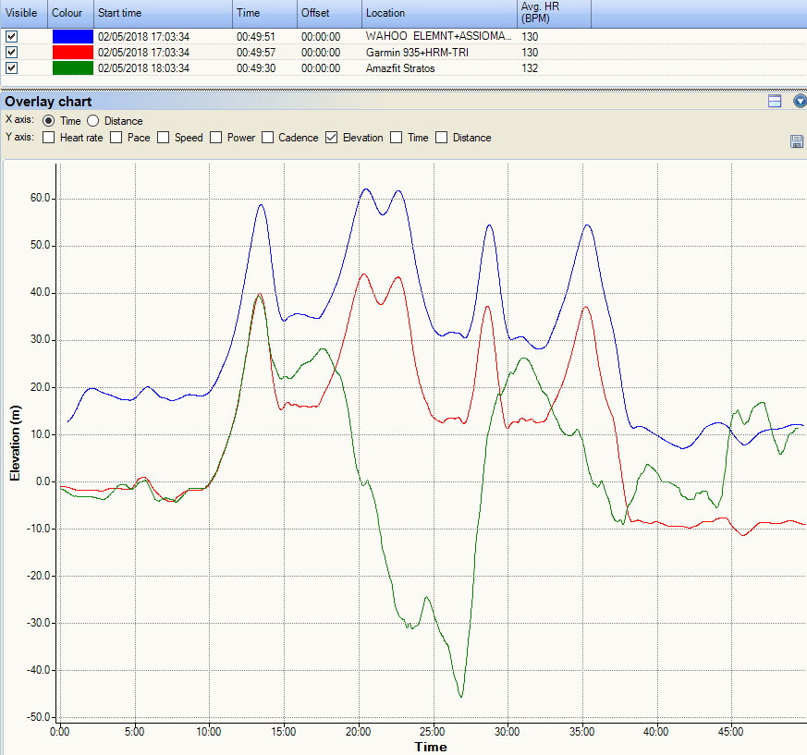This screenshot has height=755, width=807.
Task: Click the maximize panel icon in Overlay chart header
Action: (x=775, y=102)
